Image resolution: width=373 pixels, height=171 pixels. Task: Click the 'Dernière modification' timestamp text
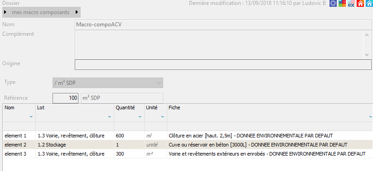point(258,3)
